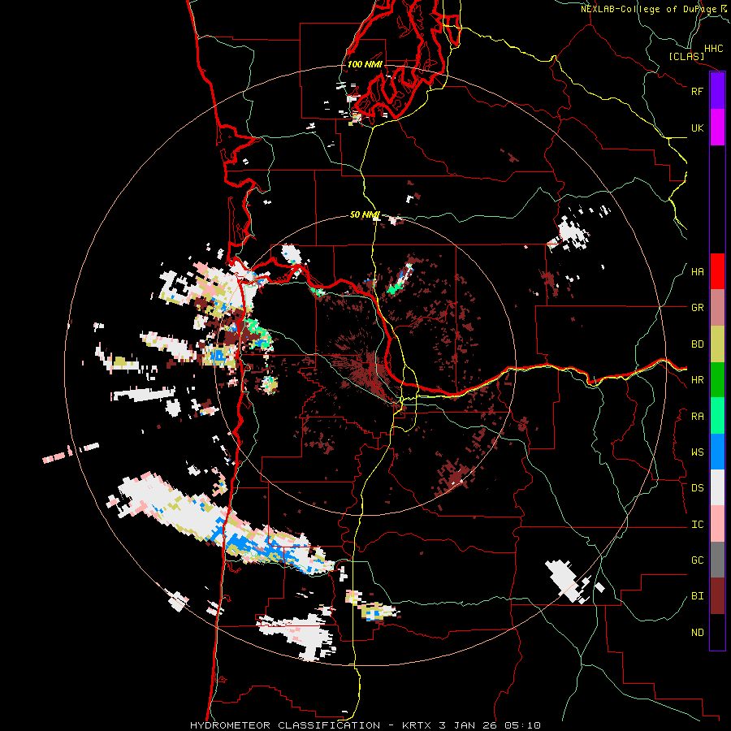Select the yellow BD legend swatch

[x=717, y=344]
